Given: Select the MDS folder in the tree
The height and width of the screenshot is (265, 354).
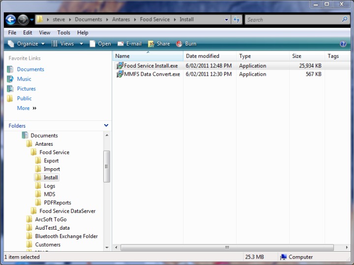Looking at the screenshot, I should pos(50,194).
